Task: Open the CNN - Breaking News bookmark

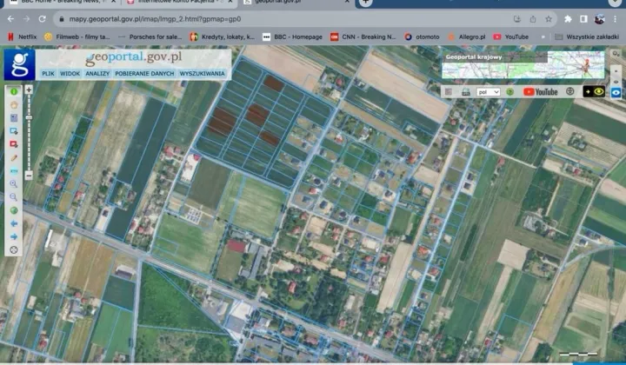Action: (363, 36)
